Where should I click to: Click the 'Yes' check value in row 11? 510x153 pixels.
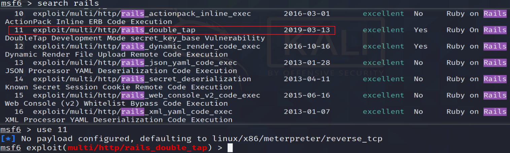[x=420, y=30]
